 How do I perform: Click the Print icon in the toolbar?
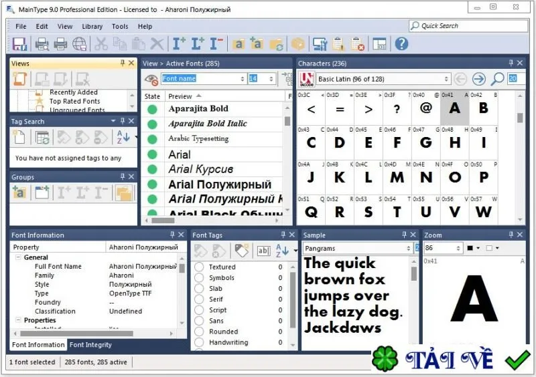(x=60, y=44)
